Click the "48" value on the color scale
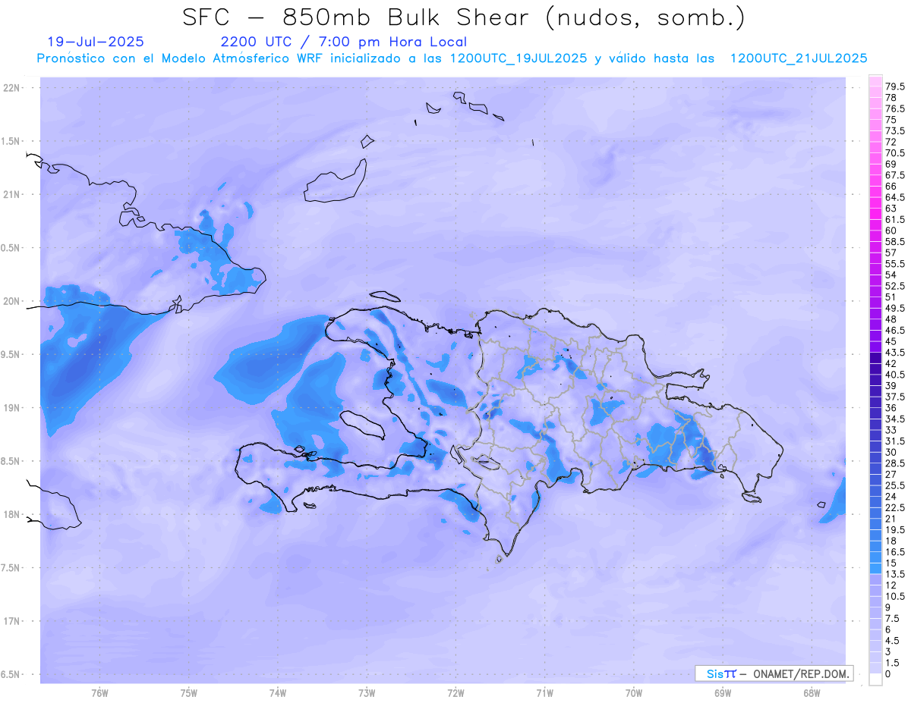 (891, 319)
